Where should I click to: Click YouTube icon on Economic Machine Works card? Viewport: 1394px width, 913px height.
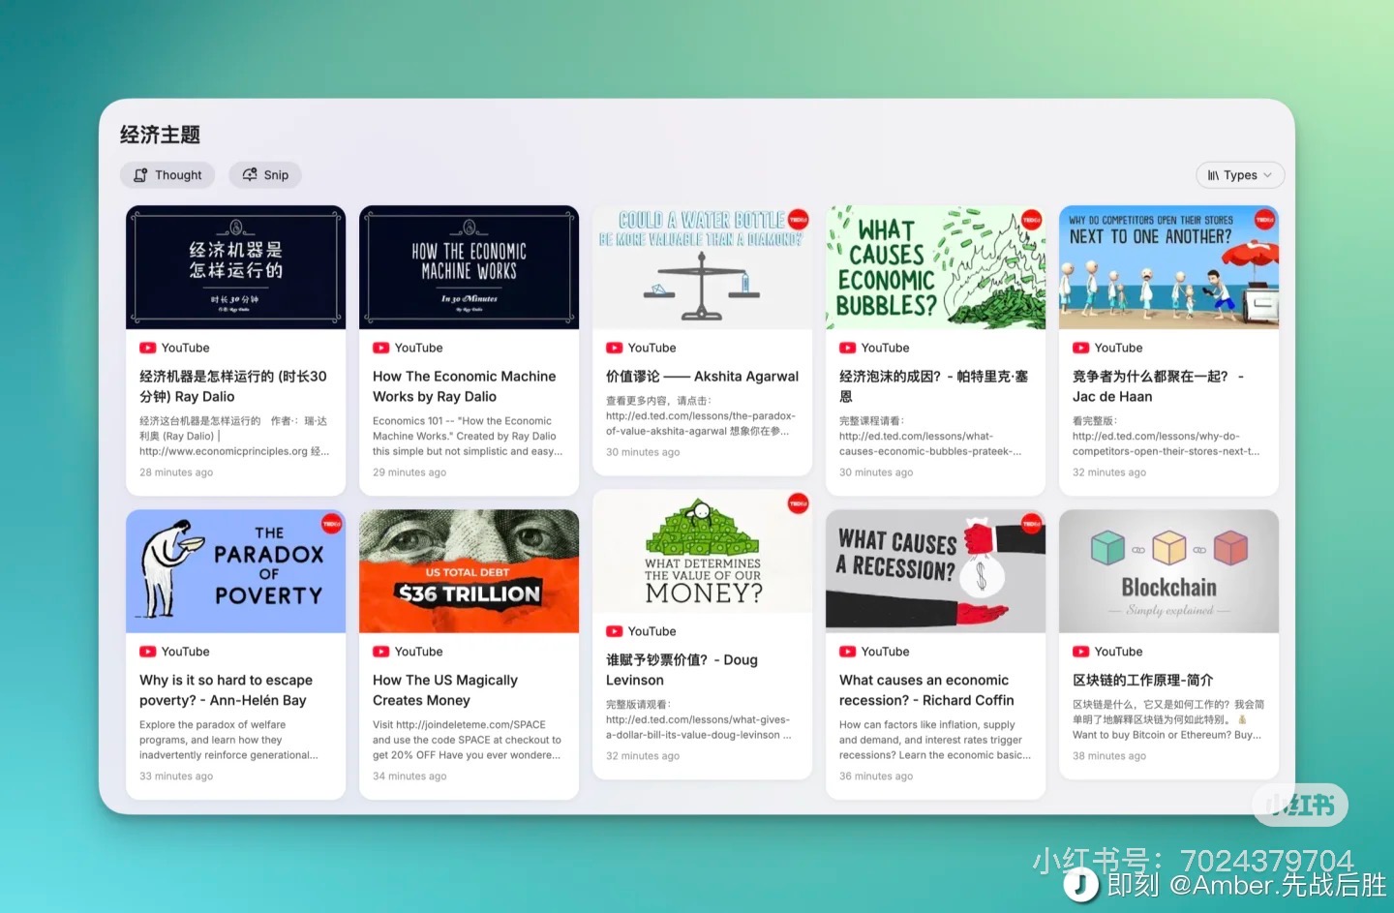pyautogui.click(x=380, y=348)
